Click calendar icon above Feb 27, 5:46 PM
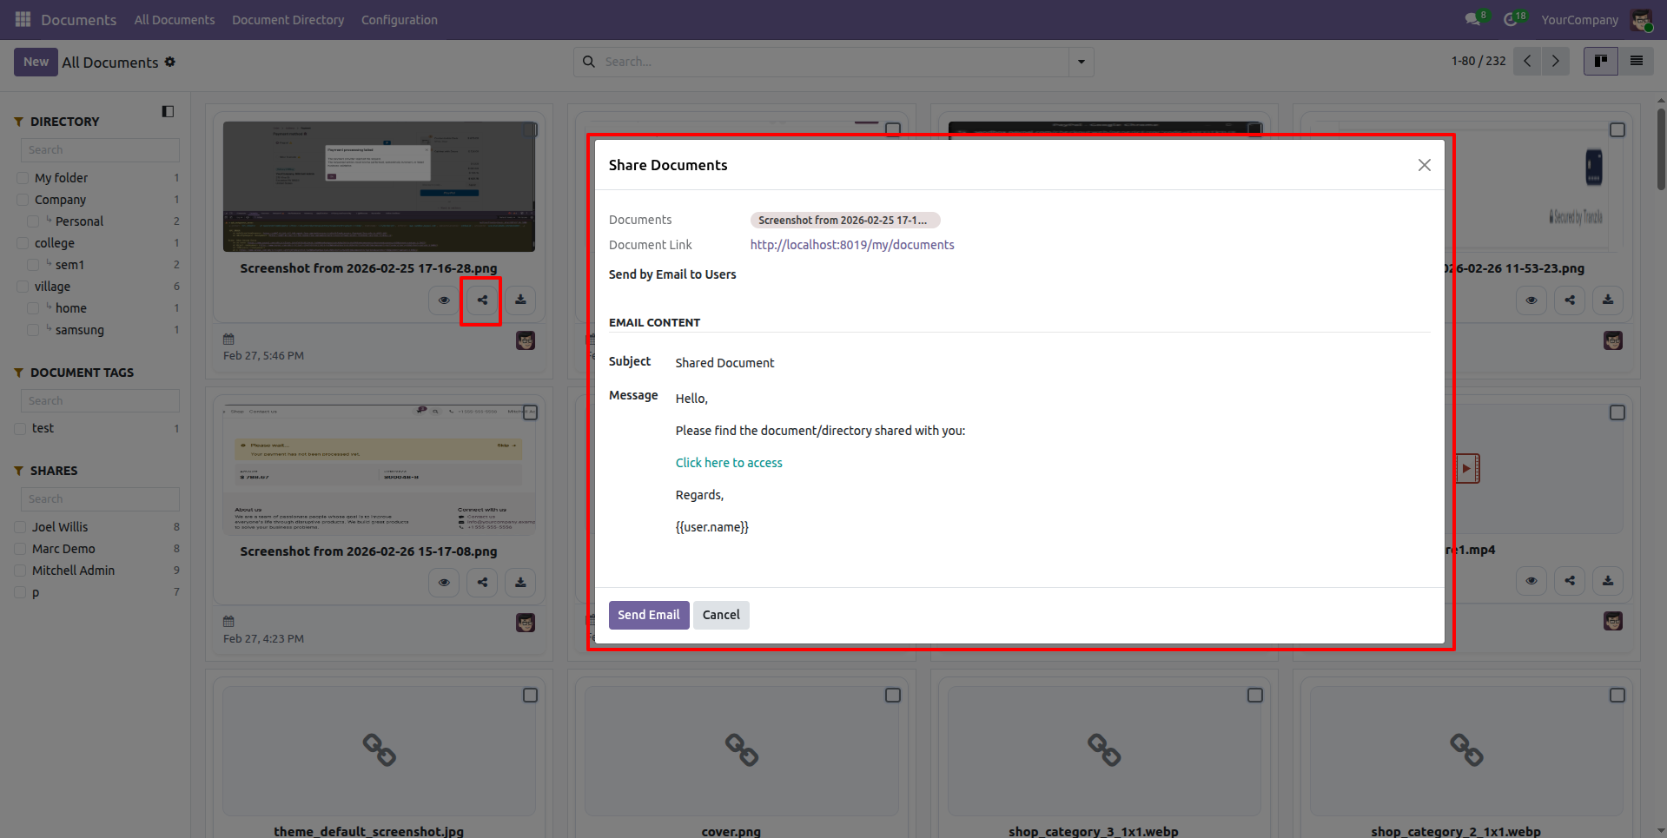Viewport: 1667px width, 838px height. [229, 339]
